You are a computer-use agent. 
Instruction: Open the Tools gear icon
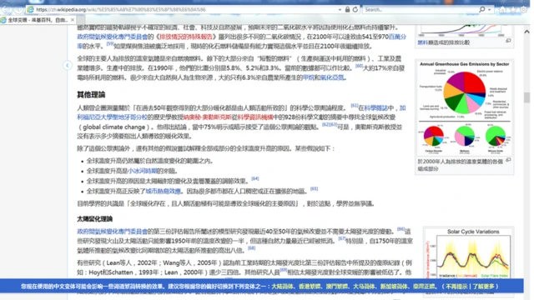pos(524,9)
